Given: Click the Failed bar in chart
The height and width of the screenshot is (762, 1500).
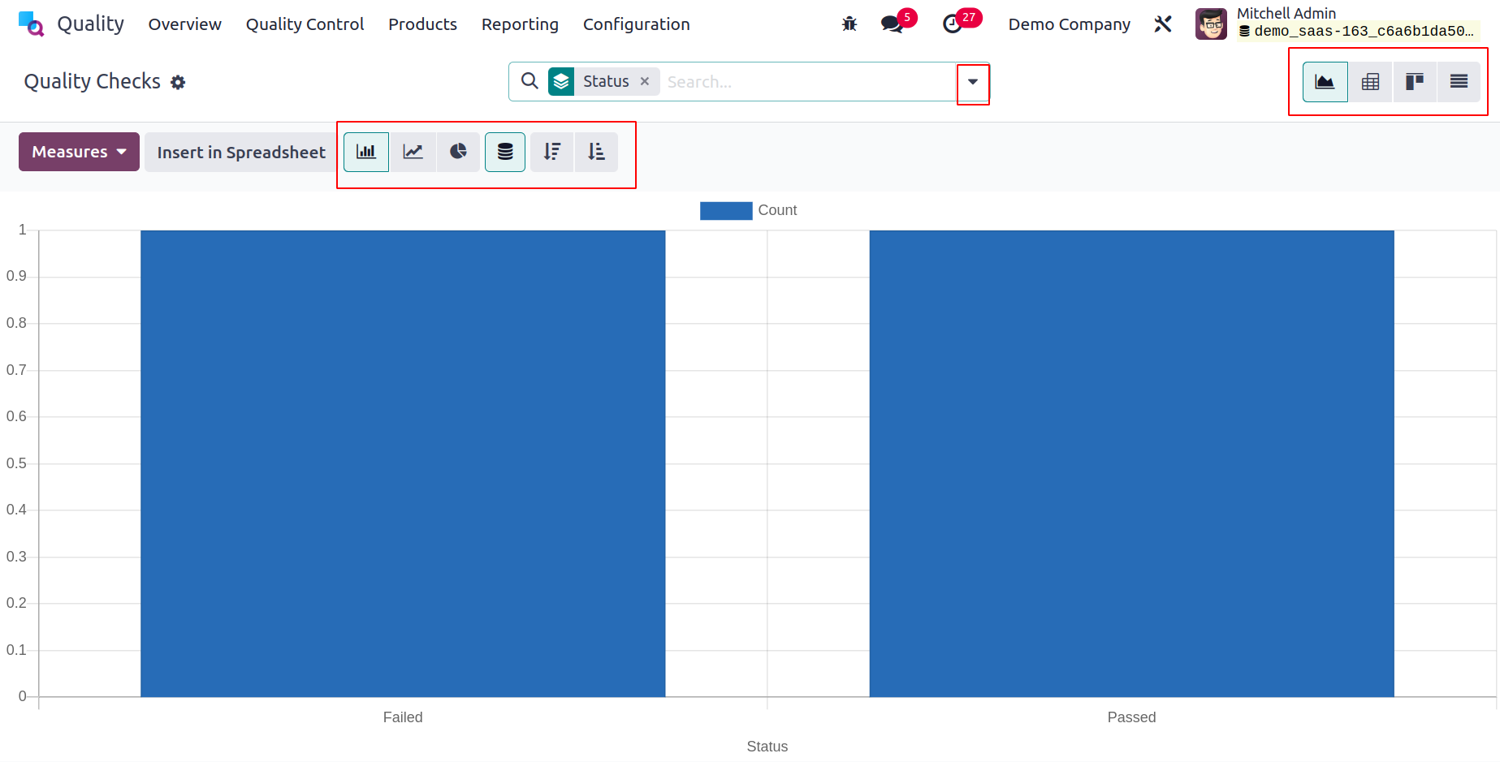Looking at the screenshot, I should (403, 463).
